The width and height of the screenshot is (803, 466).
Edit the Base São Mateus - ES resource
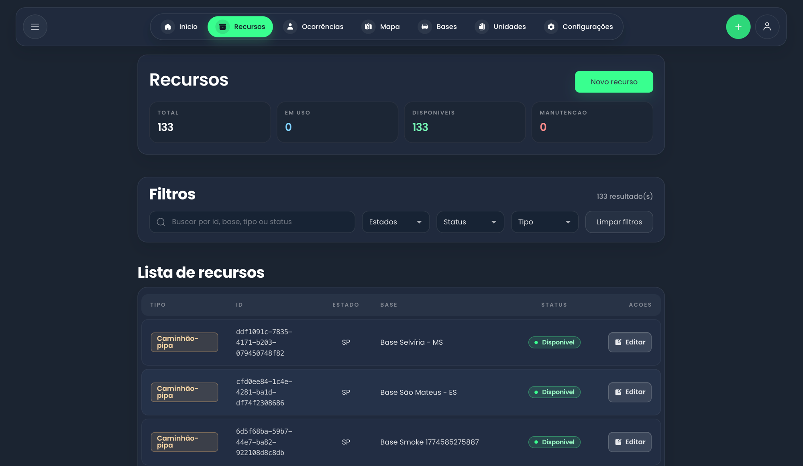click(629, 392)
